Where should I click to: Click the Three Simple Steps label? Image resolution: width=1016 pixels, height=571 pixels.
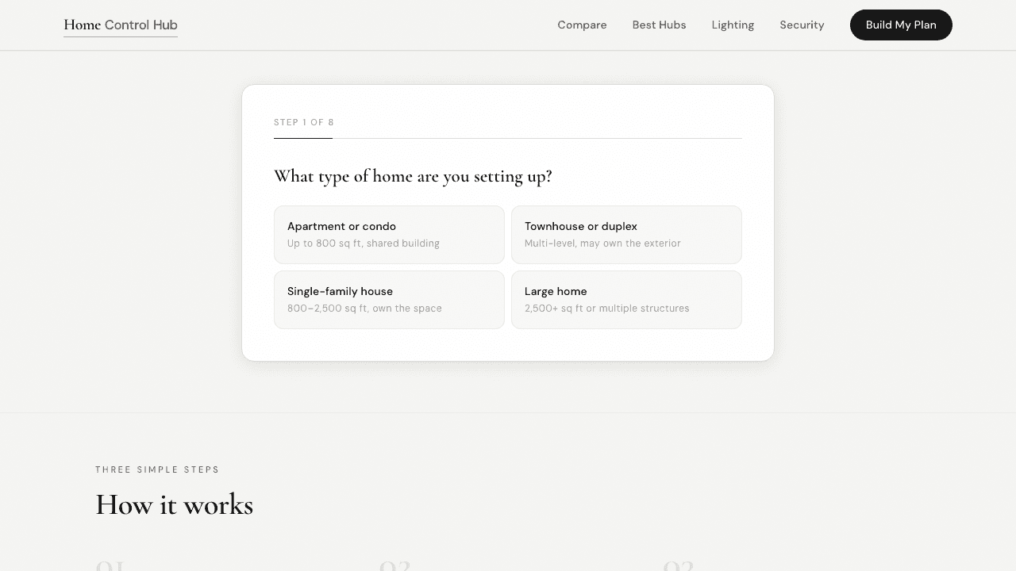[x=157, y=469]
